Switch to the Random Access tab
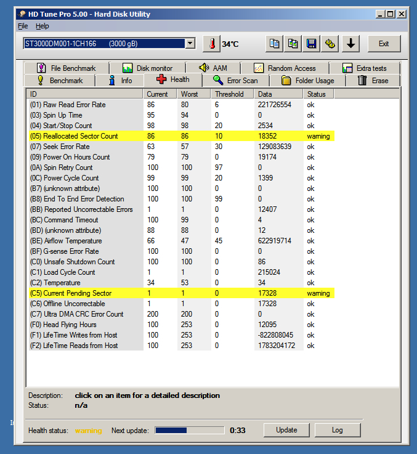 (x=285, y=68)
